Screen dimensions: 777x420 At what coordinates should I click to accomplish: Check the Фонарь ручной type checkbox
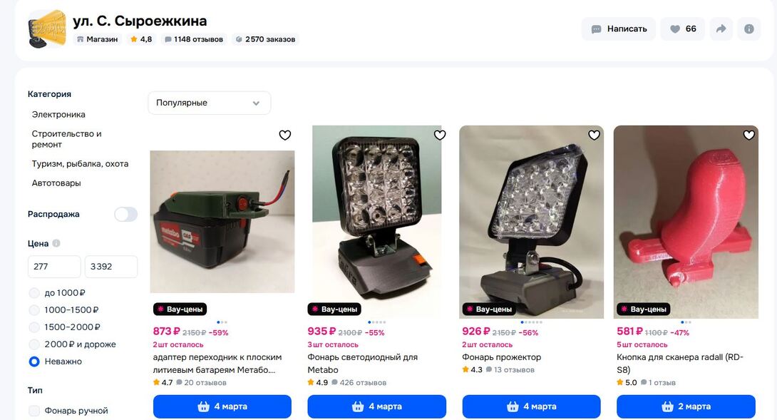coord(34,411)
